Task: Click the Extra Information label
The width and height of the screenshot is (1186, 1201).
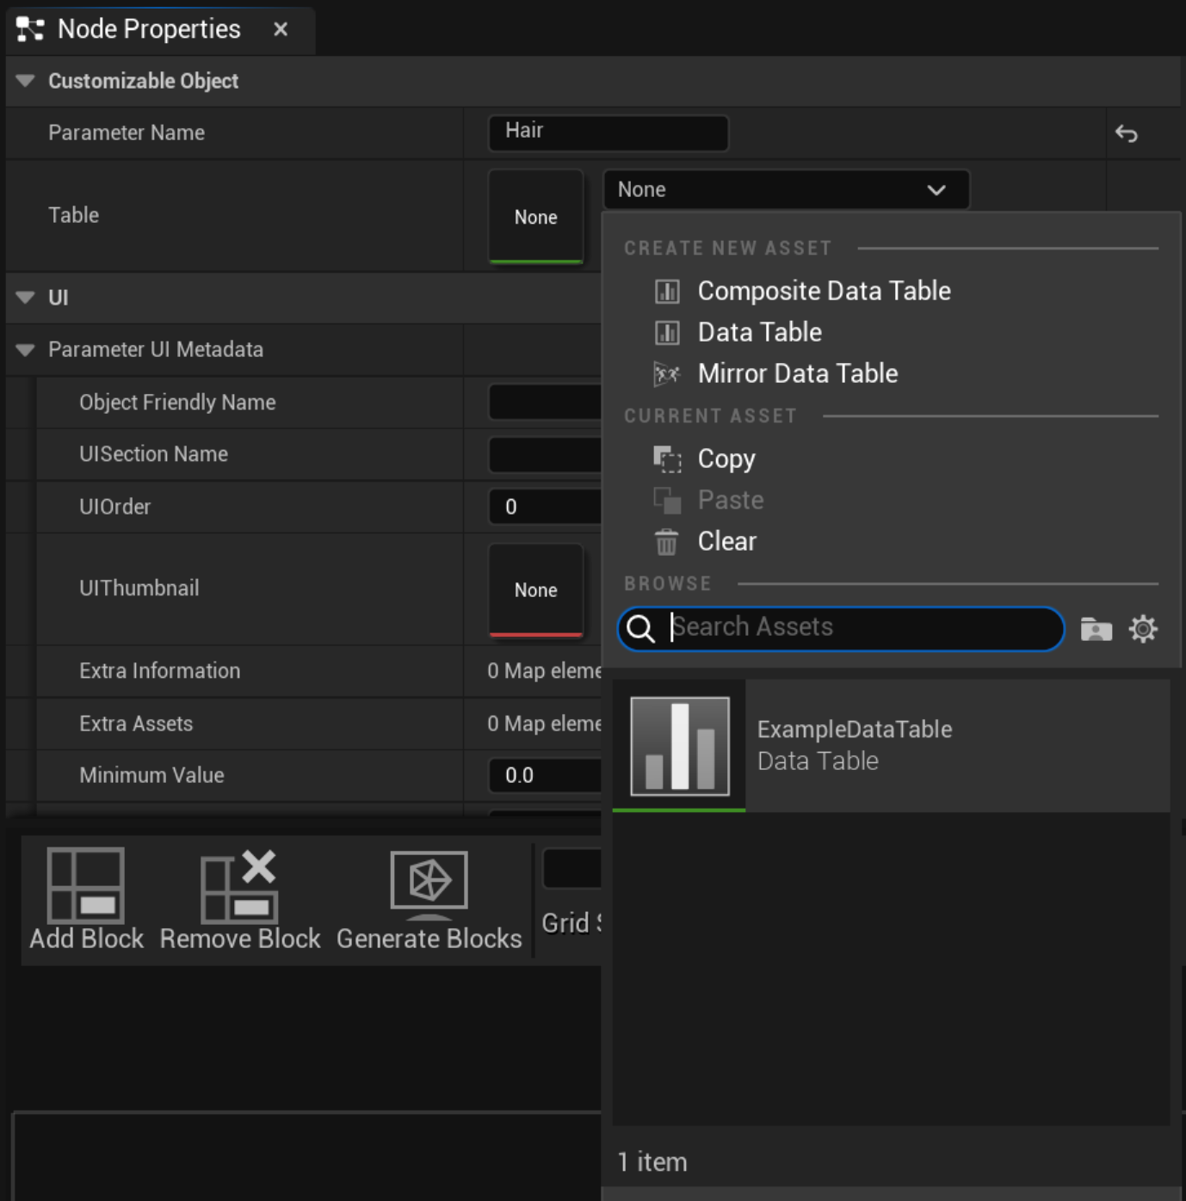Action: point(160,671)
